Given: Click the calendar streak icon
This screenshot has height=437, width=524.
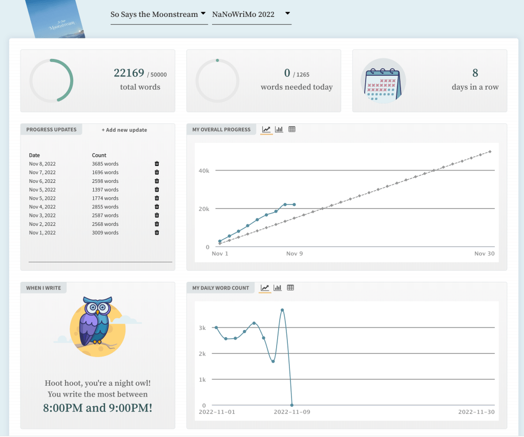Looking at the screenshot, I should [383, 81].
